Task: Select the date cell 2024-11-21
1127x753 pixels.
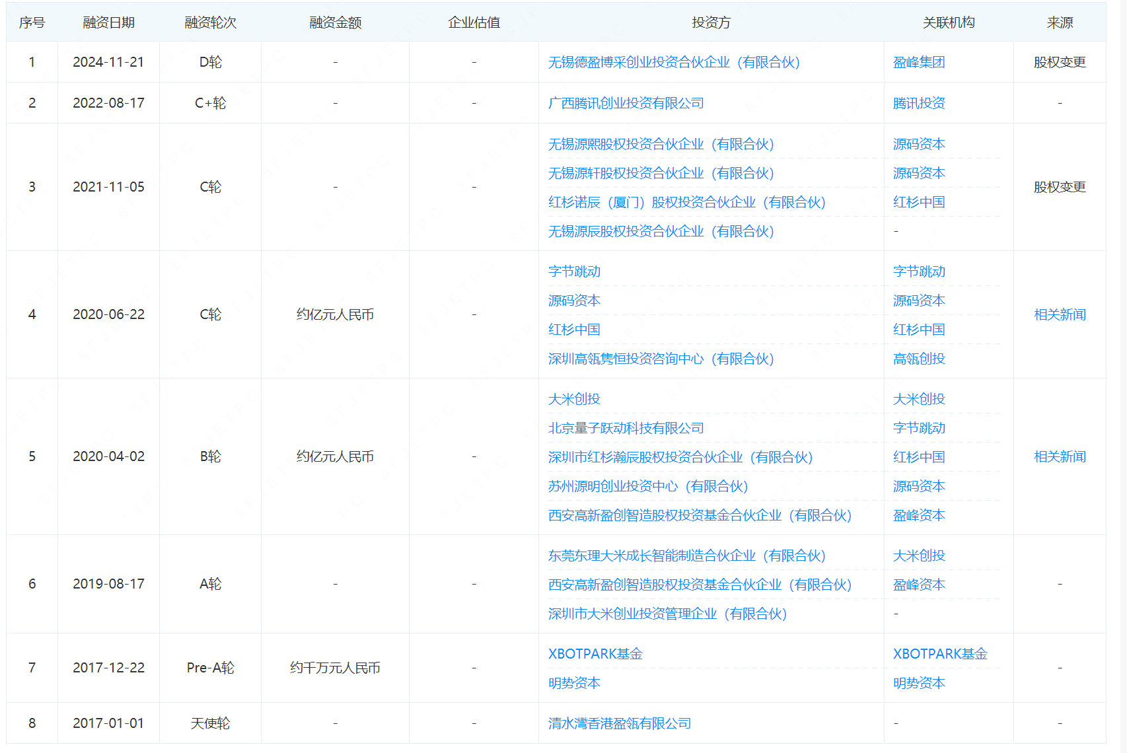Action: [x=108, y=62]
